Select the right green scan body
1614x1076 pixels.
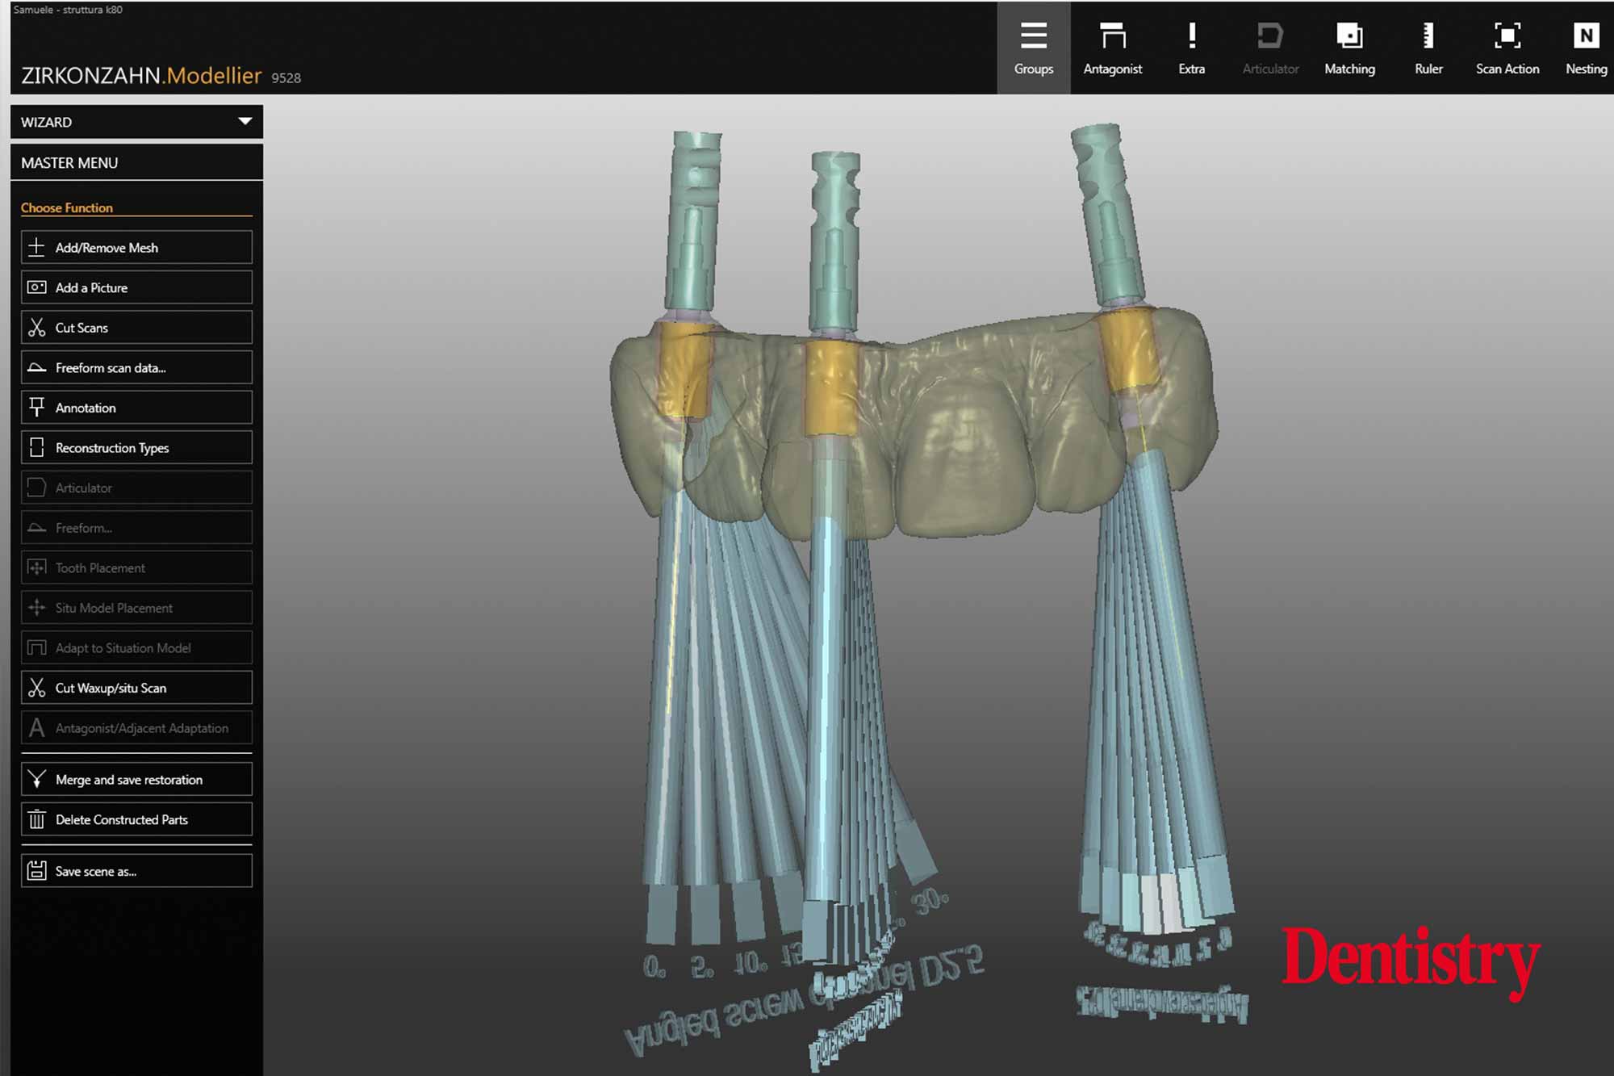click(x=1108, y=214)
